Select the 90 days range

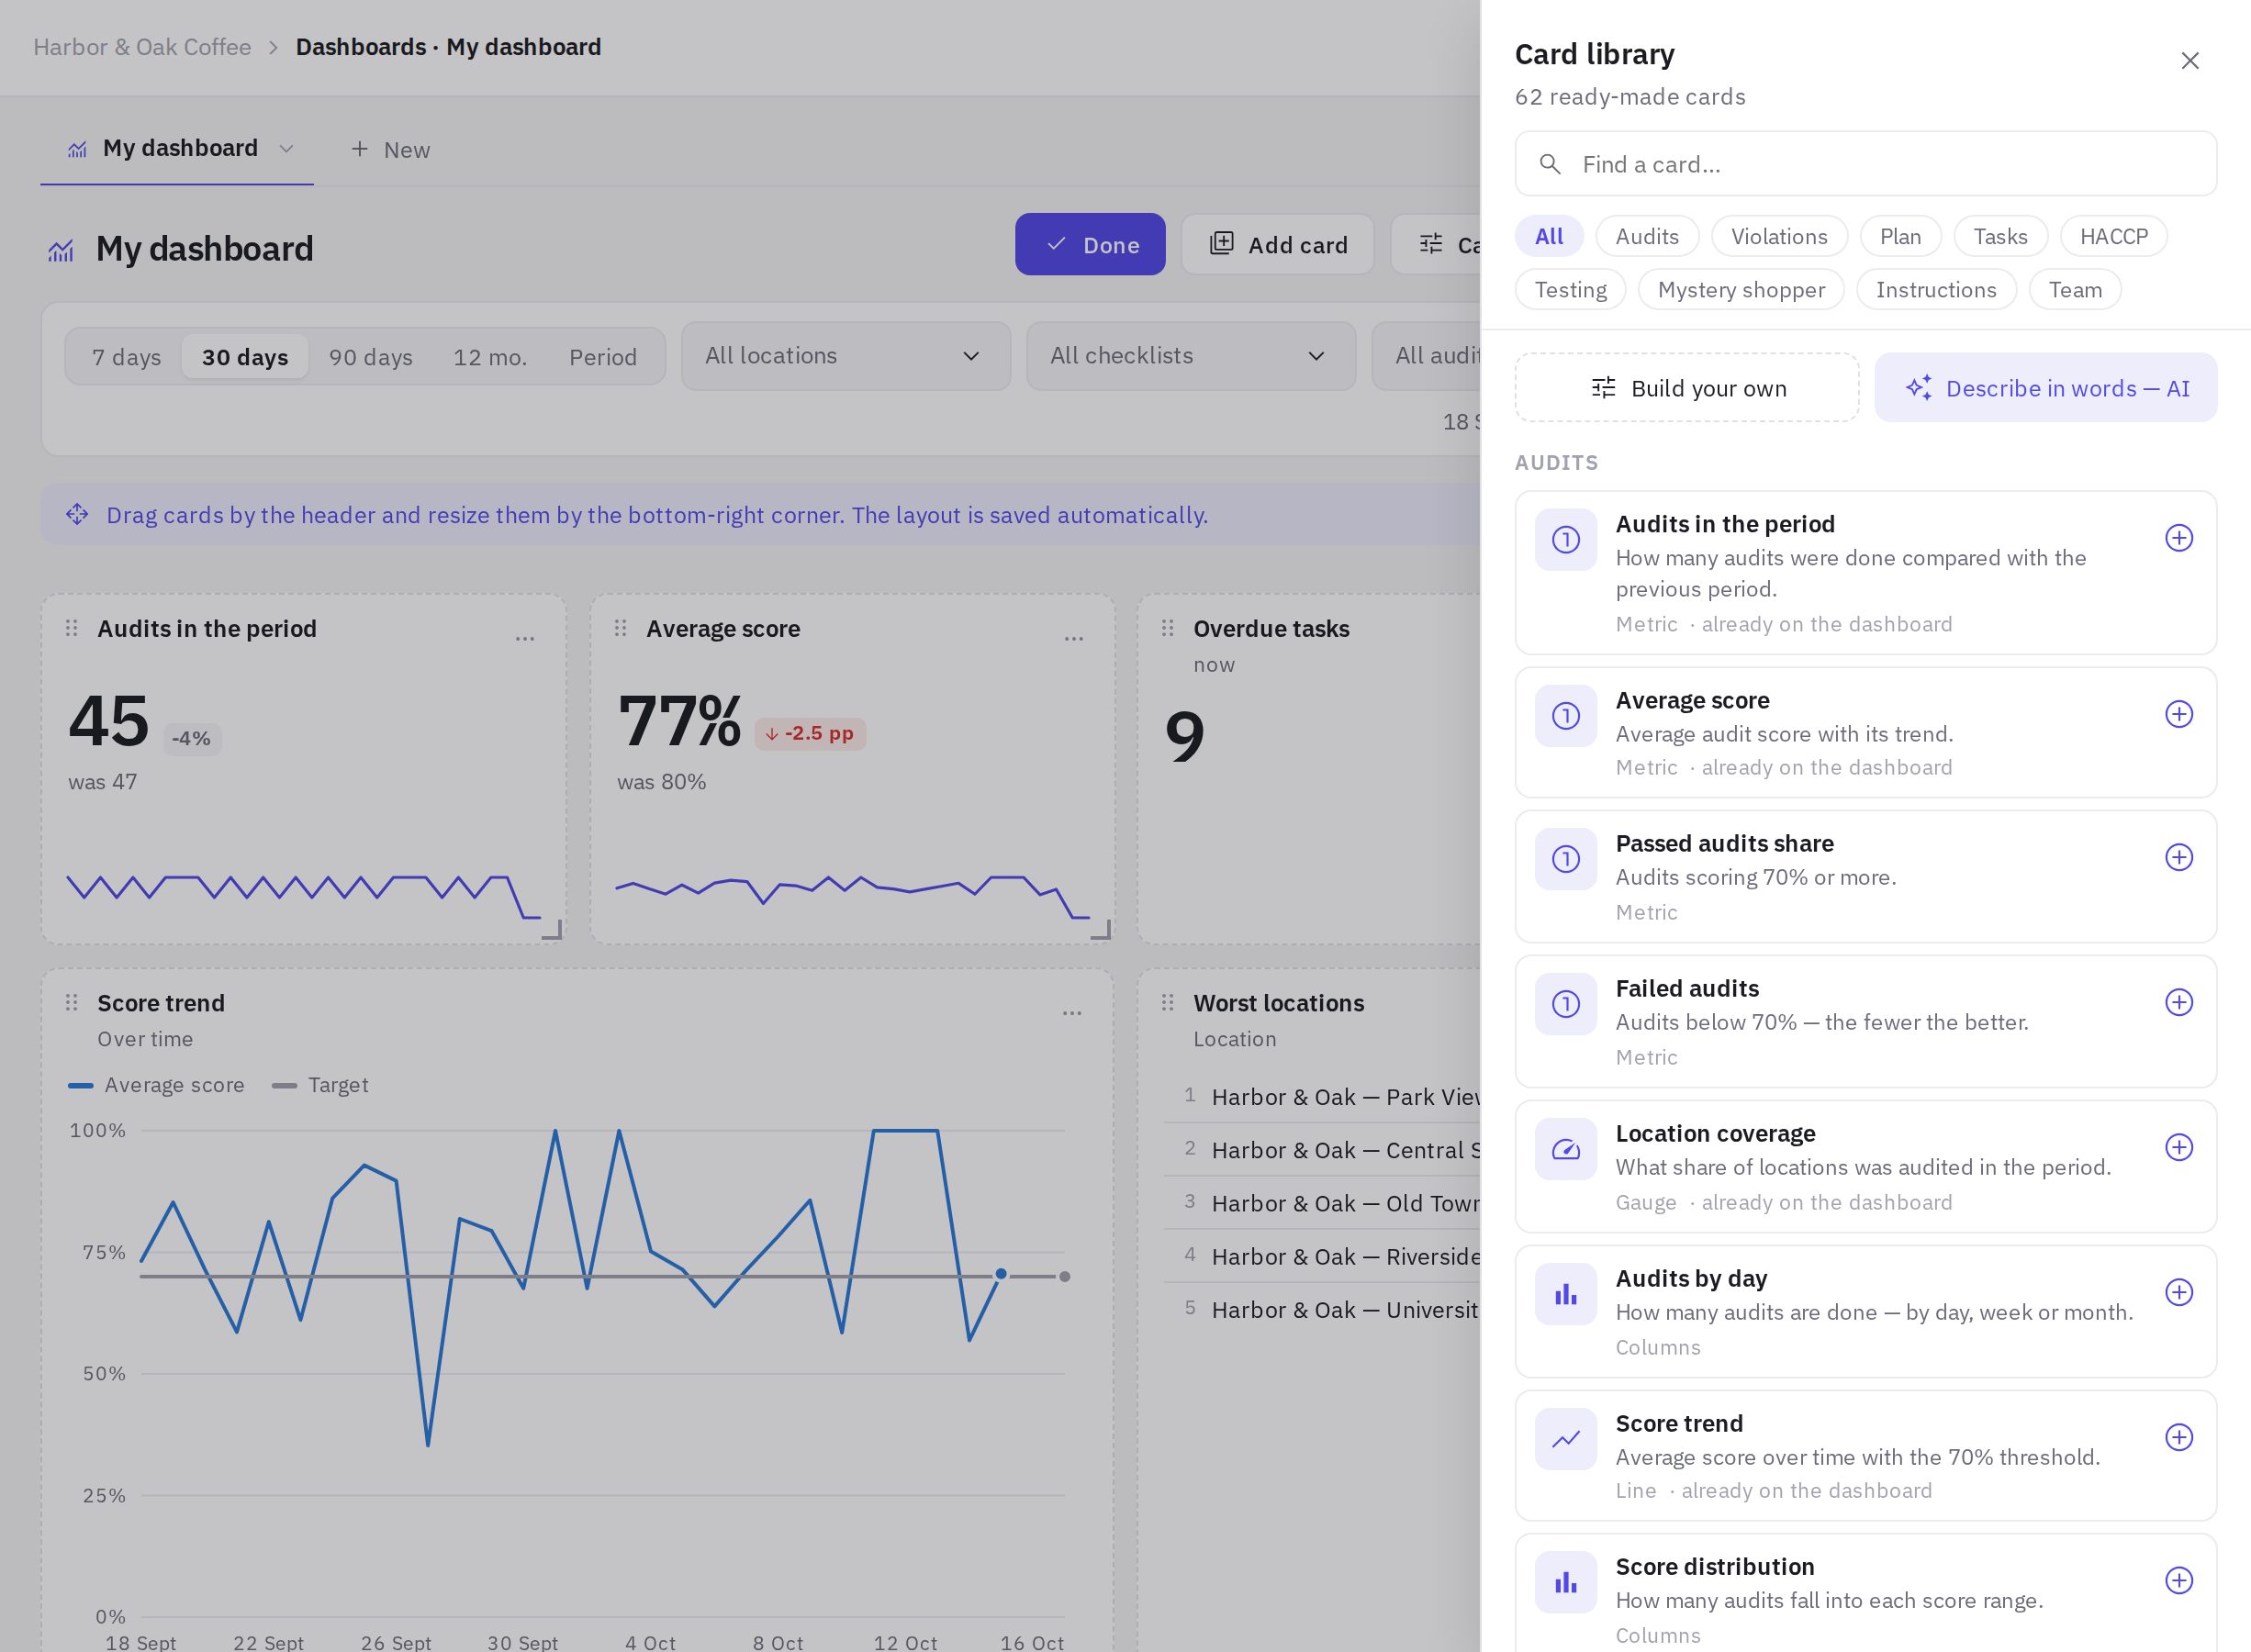371,357
